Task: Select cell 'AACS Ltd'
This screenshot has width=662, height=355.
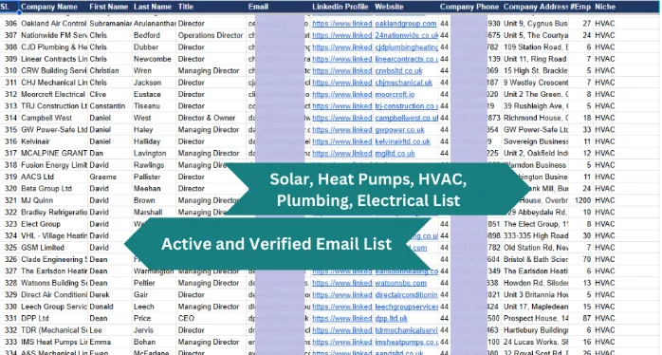Action: click(38, 177)
